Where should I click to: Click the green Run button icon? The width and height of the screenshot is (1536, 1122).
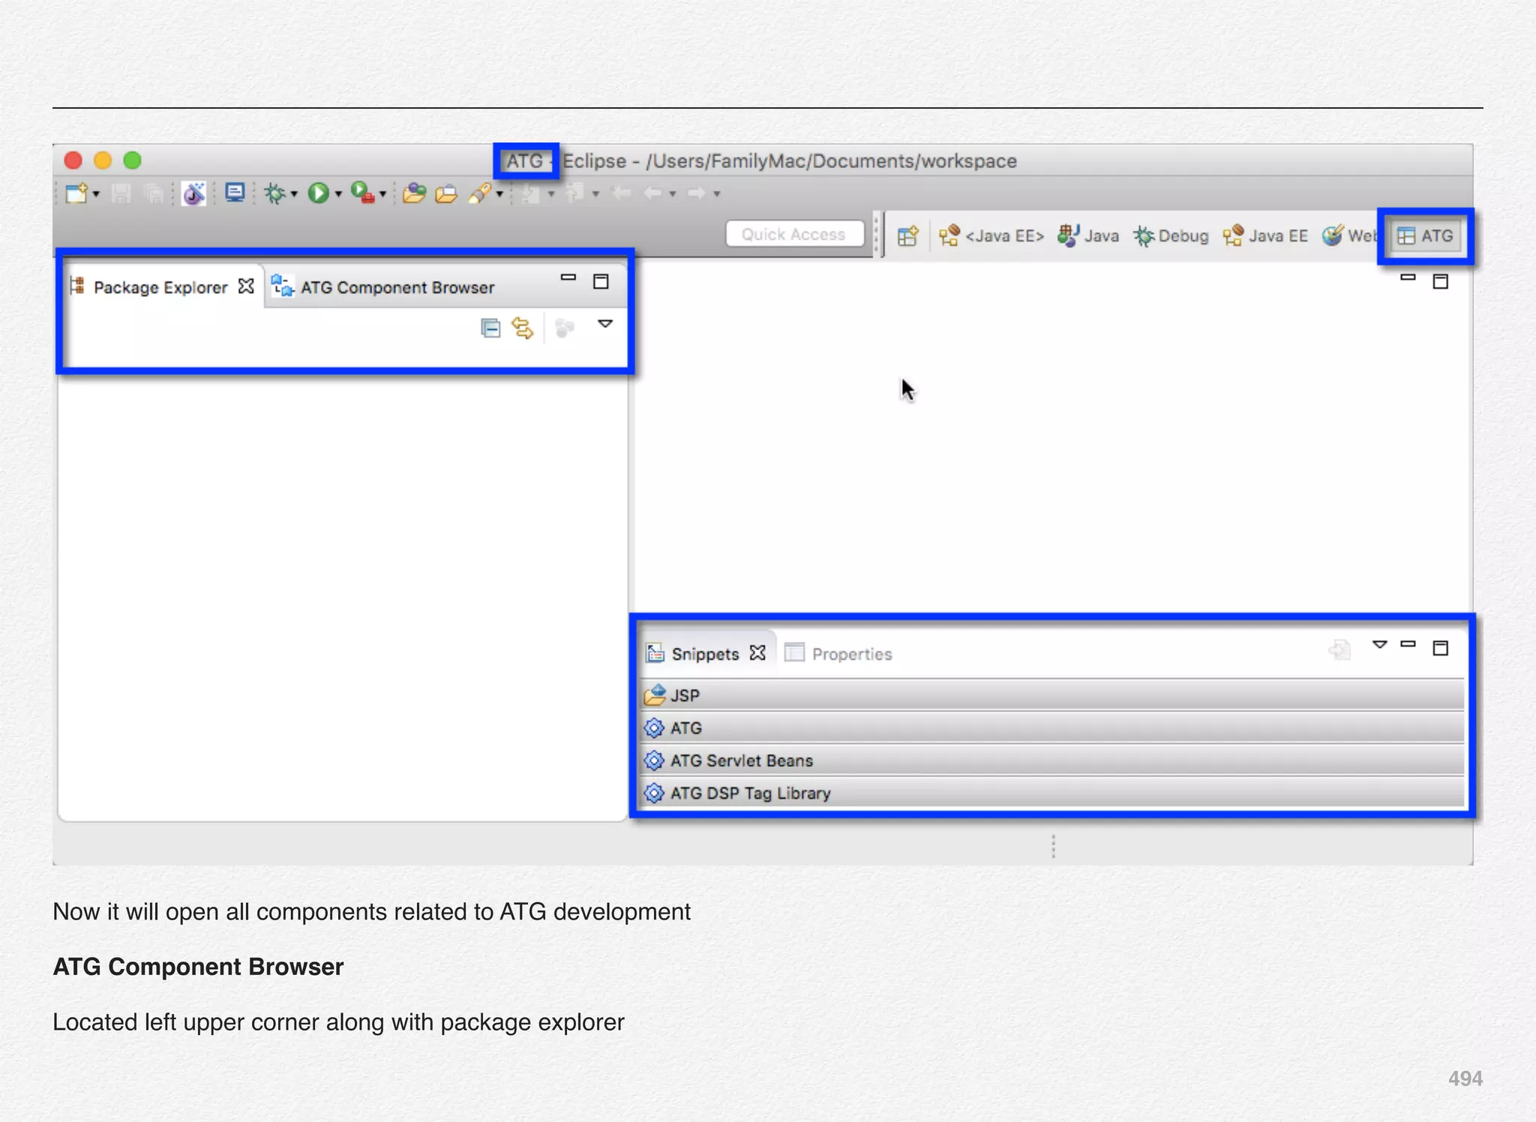tap(319, 193)
